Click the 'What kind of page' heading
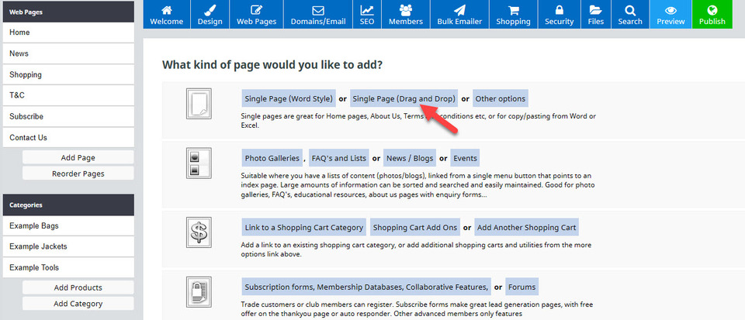745x320 pixels. [x=272, y=64]
